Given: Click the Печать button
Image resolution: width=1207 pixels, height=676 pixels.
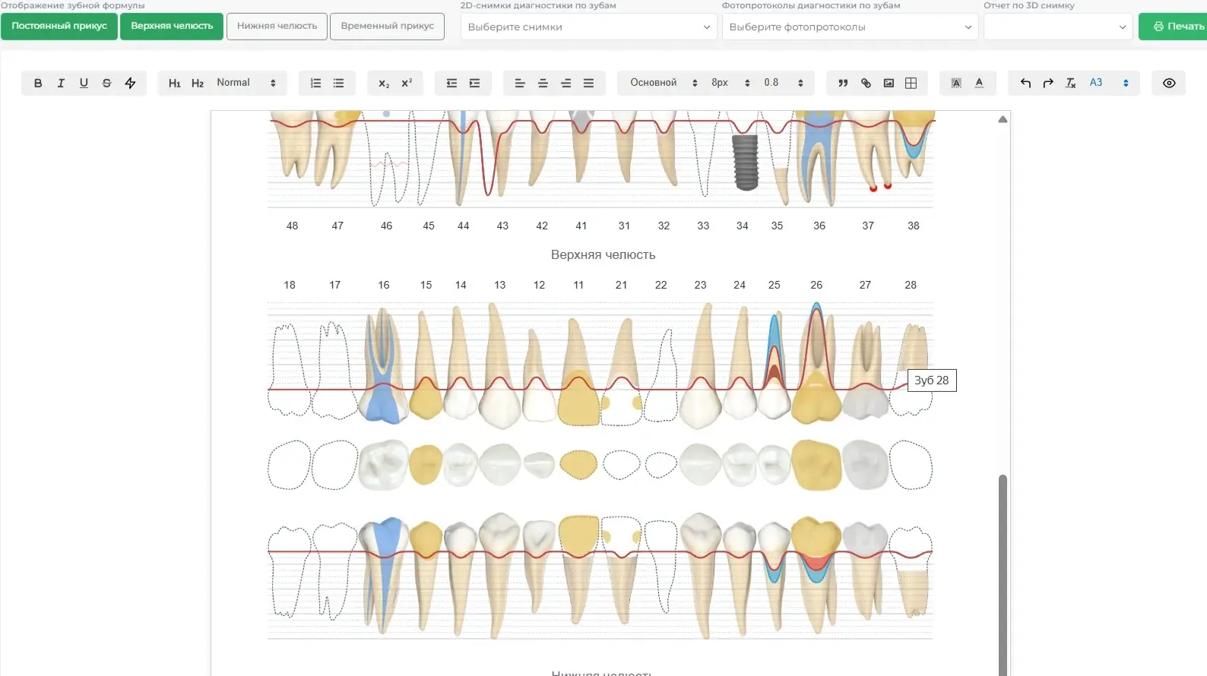Looking at the screenshot, I should pos(1174,27).
